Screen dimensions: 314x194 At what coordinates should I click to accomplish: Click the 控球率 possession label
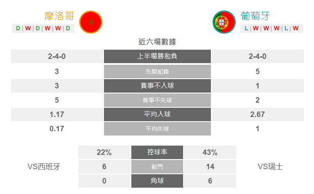click(x=157, y=152)
